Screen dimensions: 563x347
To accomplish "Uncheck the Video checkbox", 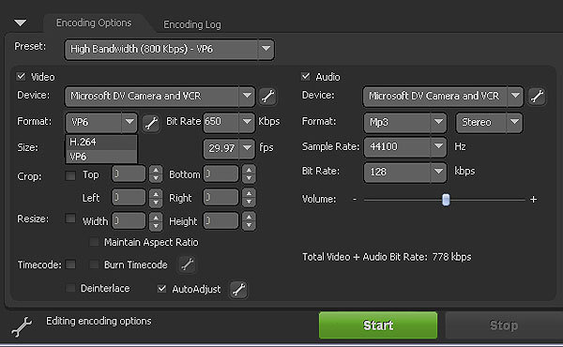I will click(x=21, y=76).
